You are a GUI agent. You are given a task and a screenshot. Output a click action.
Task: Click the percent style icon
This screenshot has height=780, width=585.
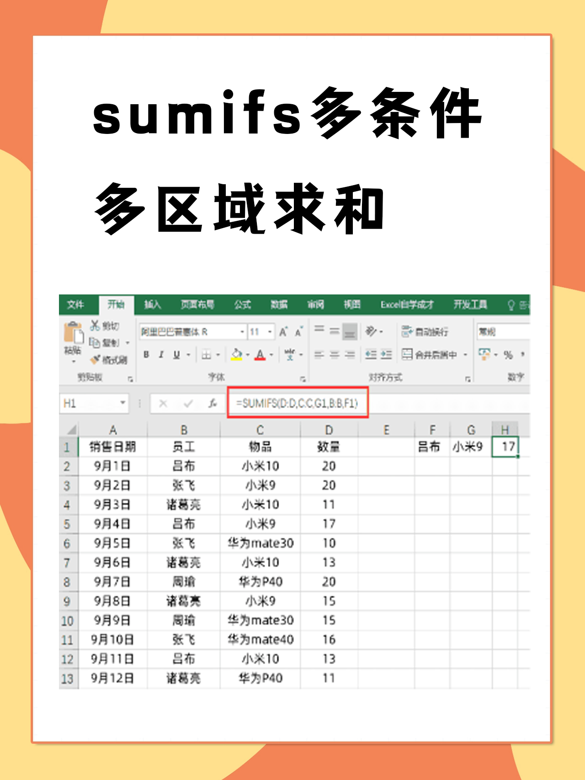(x=508, y=355)
